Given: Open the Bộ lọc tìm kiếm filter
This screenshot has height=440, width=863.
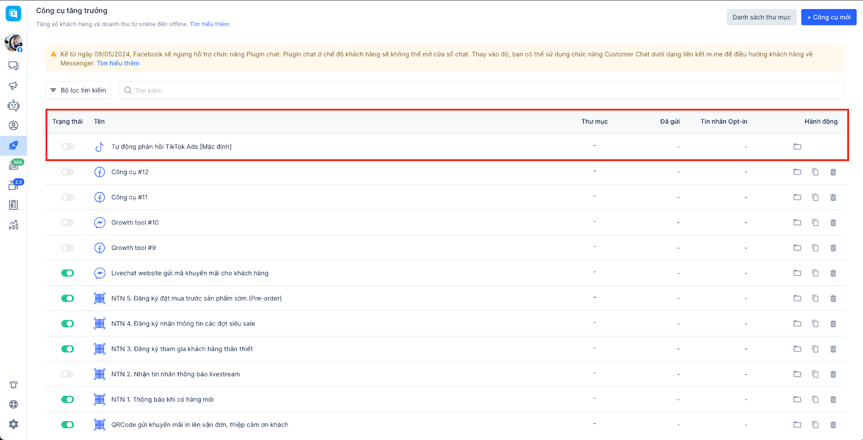Looking at the screenshot, I should 78,90.
